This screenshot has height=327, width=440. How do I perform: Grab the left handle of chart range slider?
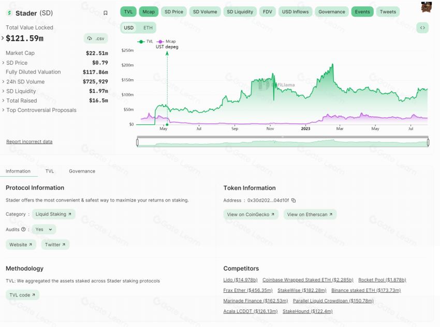pyautogui.click(x=138, y=143)
